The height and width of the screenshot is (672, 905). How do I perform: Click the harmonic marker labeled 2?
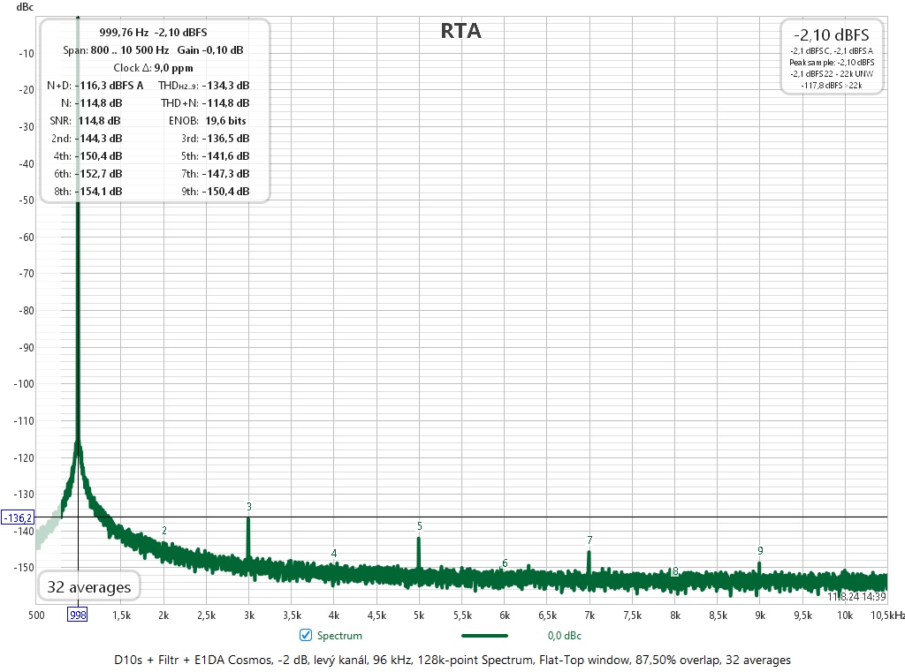coord(164,530)
